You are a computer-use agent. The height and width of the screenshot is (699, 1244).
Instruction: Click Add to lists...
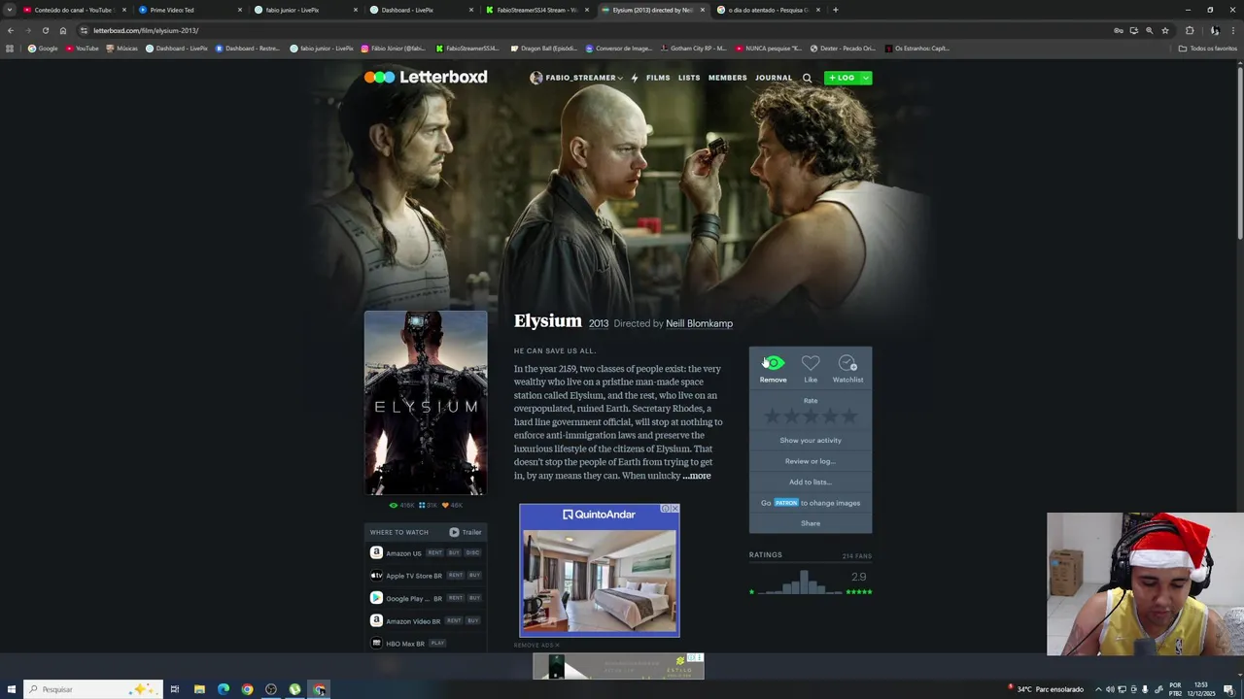(811, 482)
